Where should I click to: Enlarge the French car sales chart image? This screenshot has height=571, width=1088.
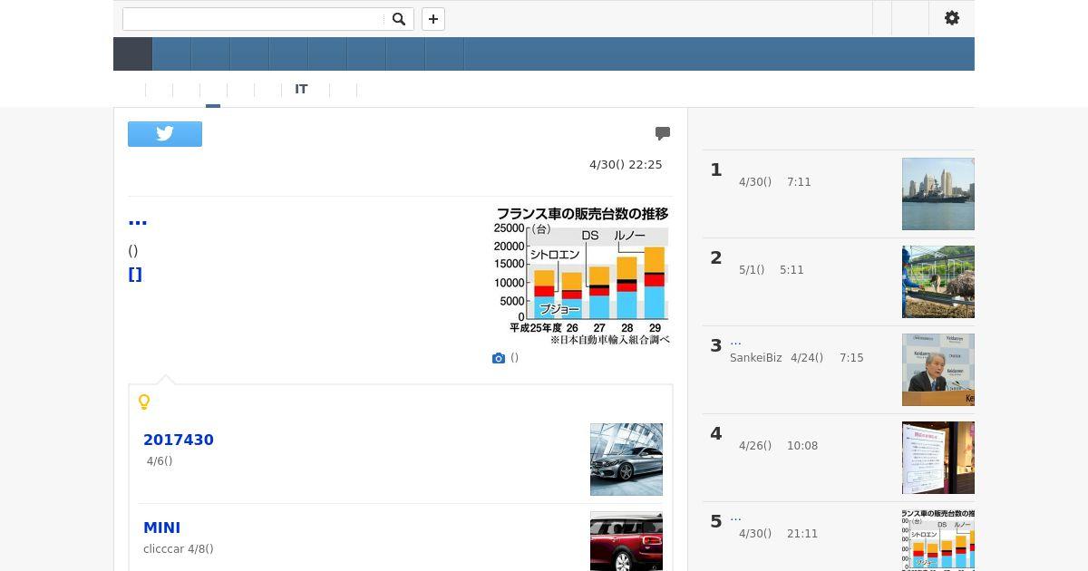581,276
